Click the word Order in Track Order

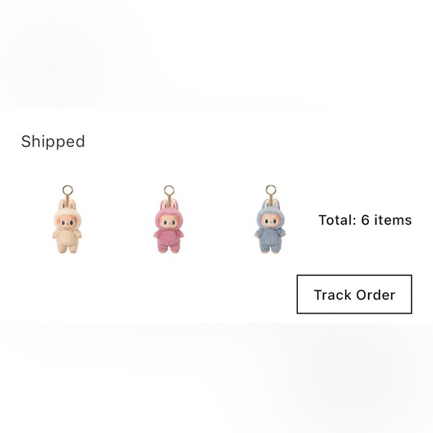pyautogui.click(x=376, y=295)
